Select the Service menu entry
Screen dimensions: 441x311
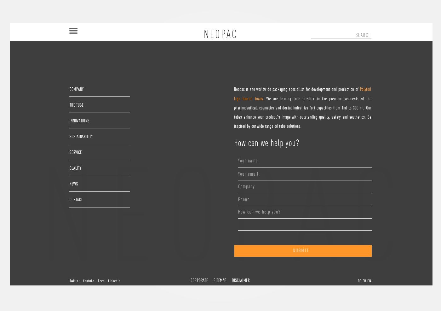(76, 152)
